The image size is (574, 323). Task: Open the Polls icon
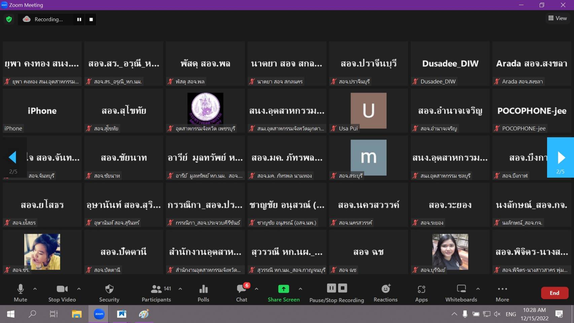[203, 293]
